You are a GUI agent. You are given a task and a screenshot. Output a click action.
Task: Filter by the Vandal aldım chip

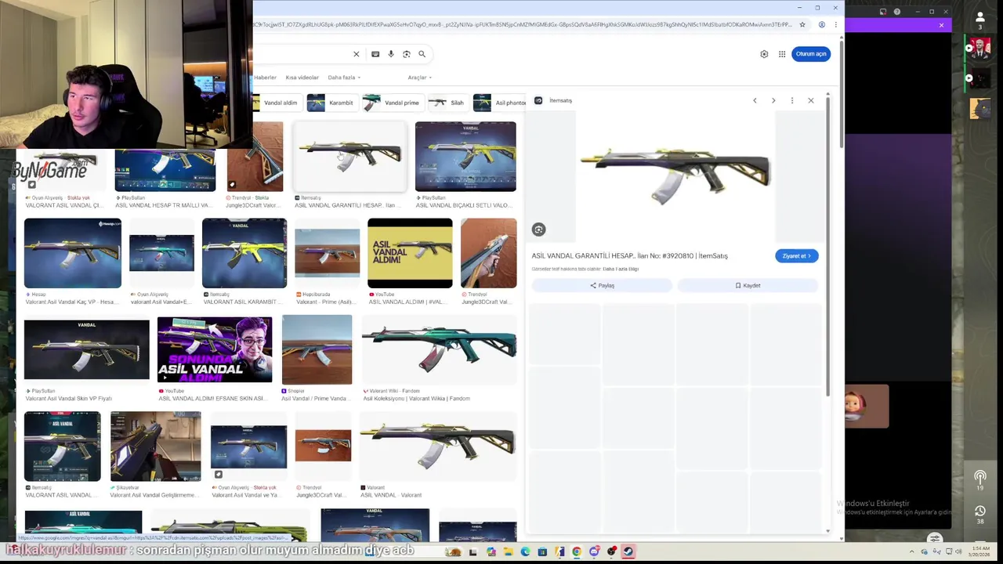pos(277,103)
